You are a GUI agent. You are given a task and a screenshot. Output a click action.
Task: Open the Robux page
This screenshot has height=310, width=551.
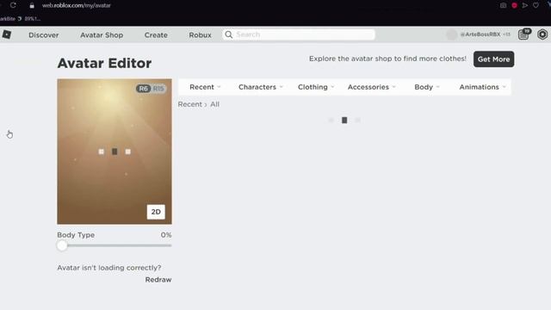click(200, 34)
